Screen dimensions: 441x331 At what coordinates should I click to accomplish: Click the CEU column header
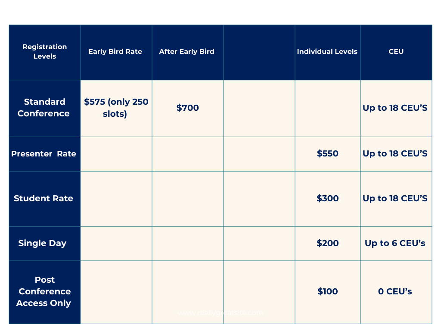click(x=396, y=52)
